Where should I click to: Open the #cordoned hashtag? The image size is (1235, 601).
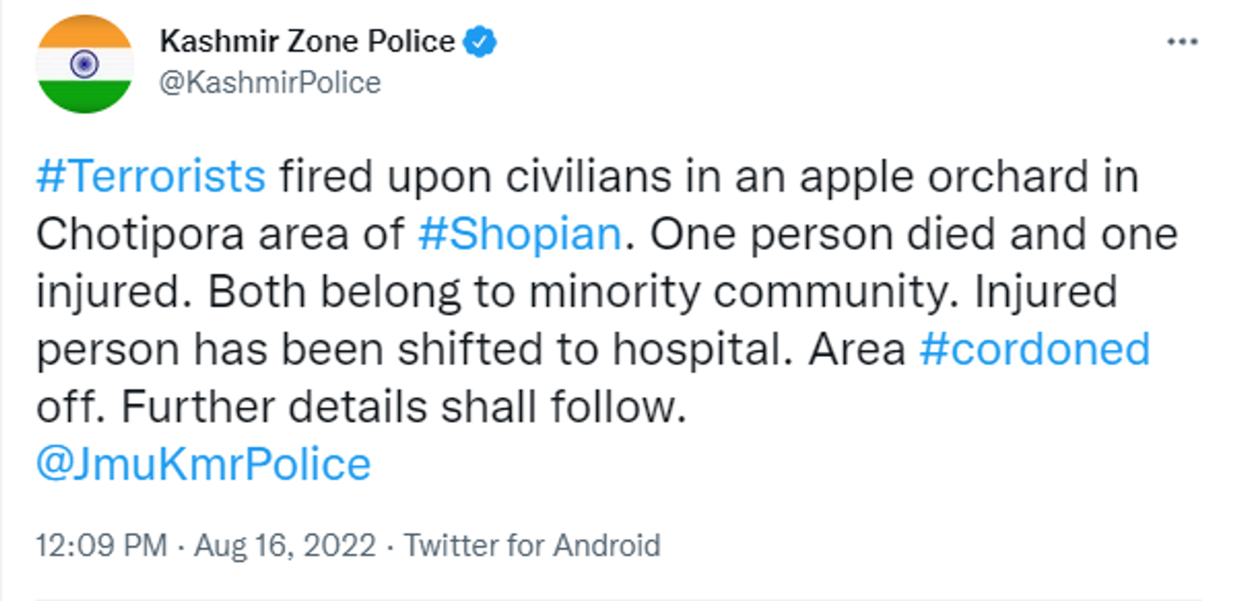pyautogui.click(x=1034, y=350)
